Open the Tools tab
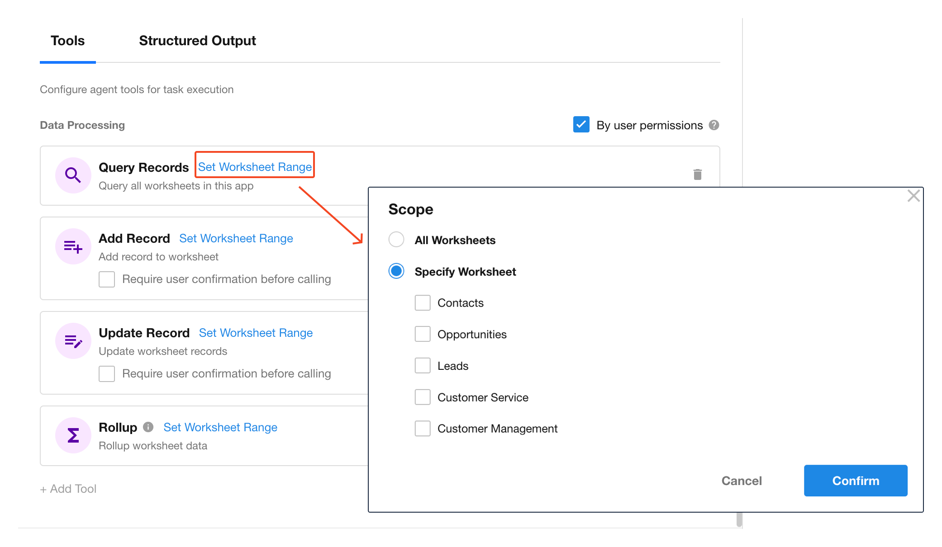The height and width of the screenshot is (547, 942). pos(67,41)
